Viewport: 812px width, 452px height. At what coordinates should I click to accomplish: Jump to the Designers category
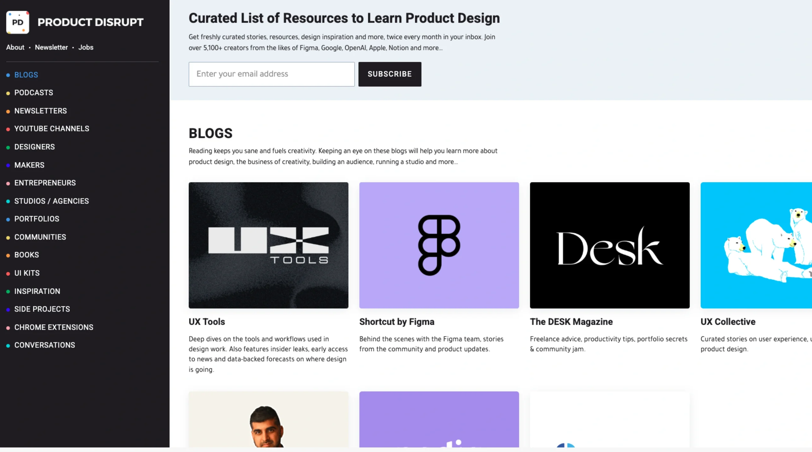[35, 147]
